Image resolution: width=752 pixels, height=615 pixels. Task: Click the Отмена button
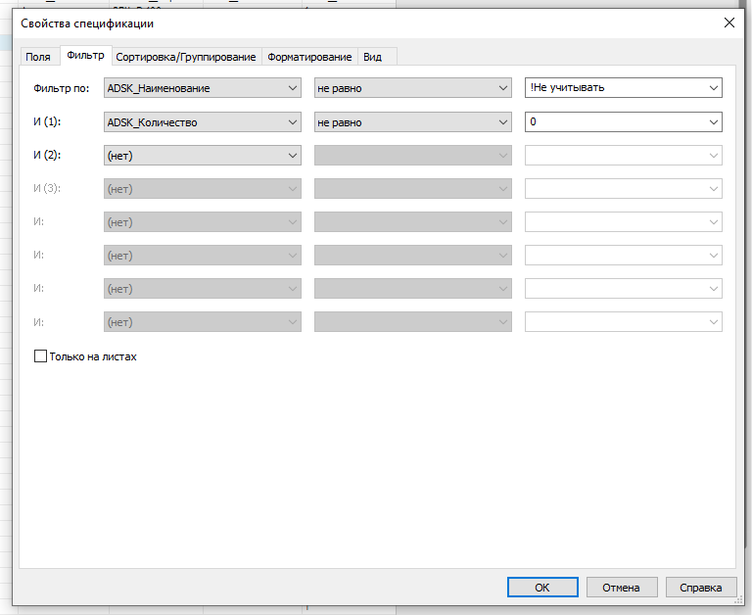pos(621,587)
